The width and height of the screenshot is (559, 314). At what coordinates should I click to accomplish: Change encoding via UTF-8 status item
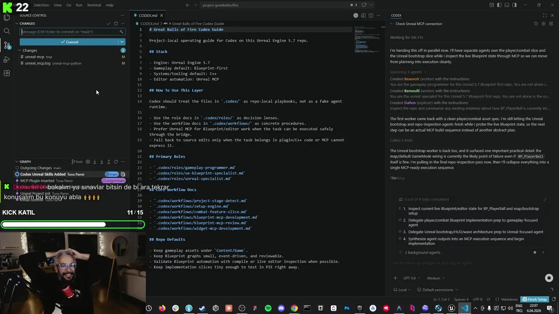tap(477, 300)
